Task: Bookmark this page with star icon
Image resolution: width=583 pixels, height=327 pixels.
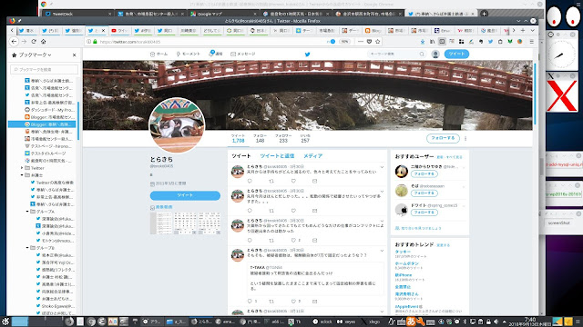Action: (x=378, y=42)
